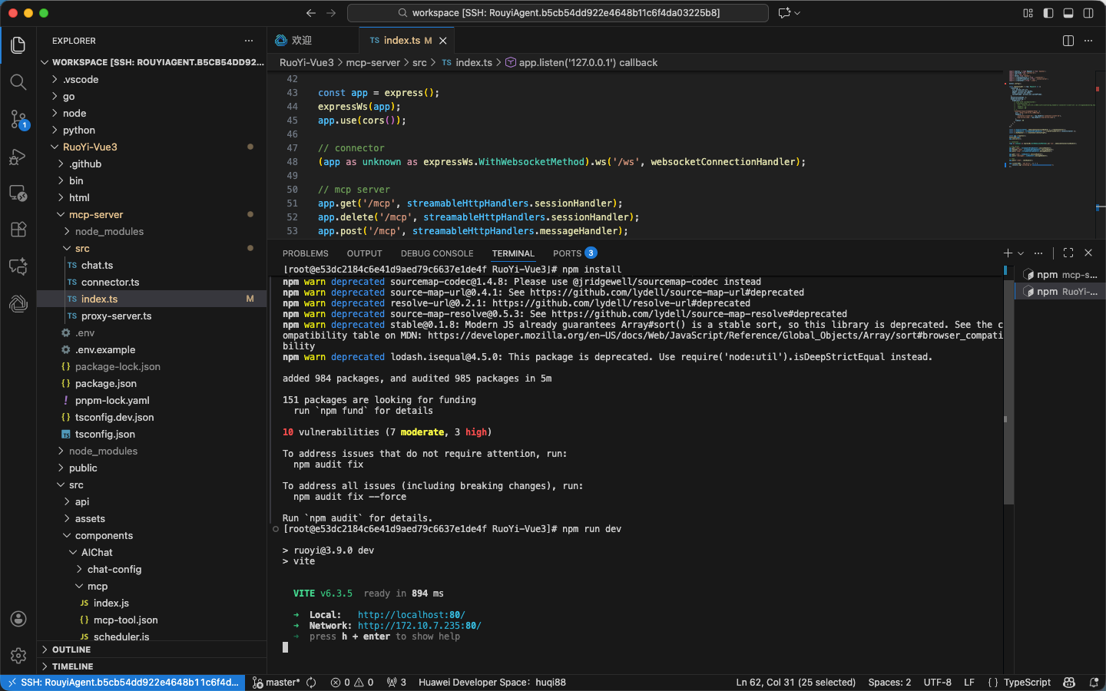Expand the python folder
The image size is (1106, 691).
tap(152, 130)
